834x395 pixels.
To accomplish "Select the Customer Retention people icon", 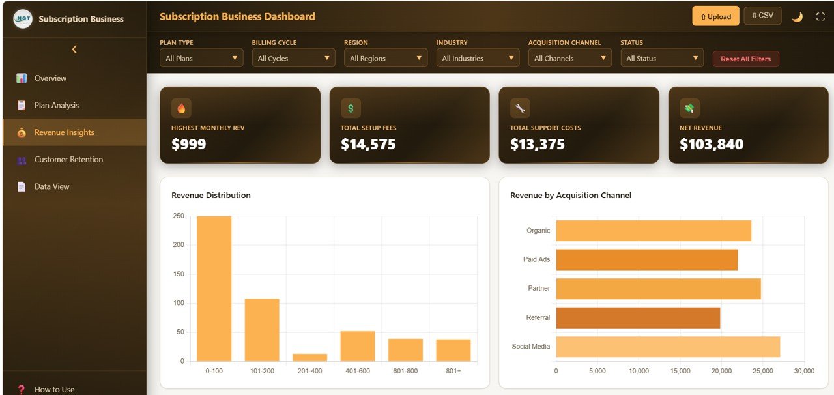I will pos(20,159).
